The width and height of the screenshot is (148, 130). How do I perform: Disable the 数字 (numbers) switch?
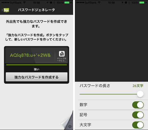click(x=138, y=105)
